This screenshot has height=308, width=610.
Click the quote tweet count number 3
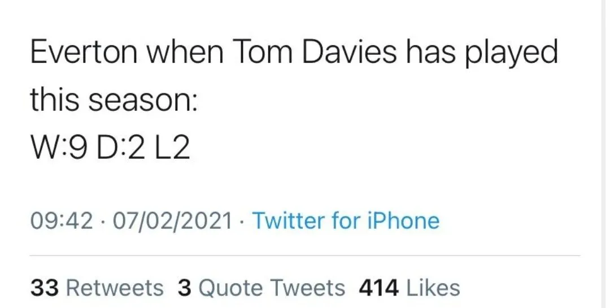[185, 288]
